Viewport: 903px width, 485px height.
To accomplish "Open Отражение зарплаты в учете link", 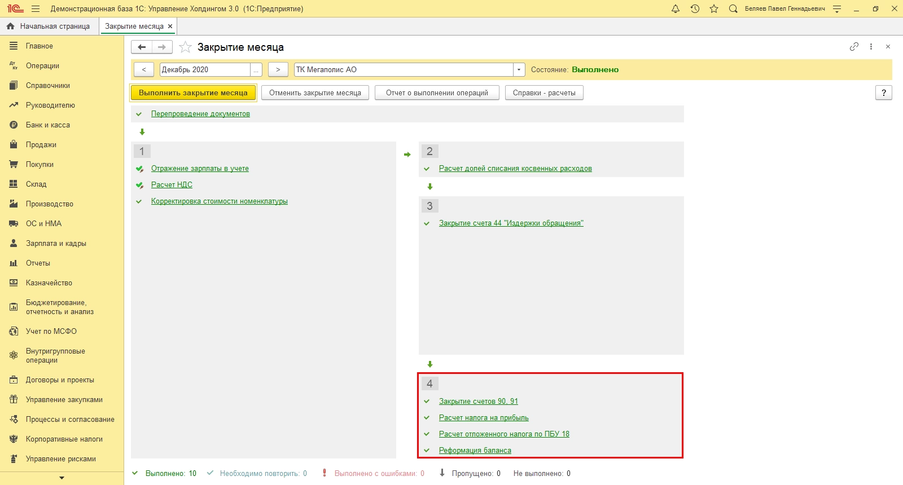I will [200, 169].
